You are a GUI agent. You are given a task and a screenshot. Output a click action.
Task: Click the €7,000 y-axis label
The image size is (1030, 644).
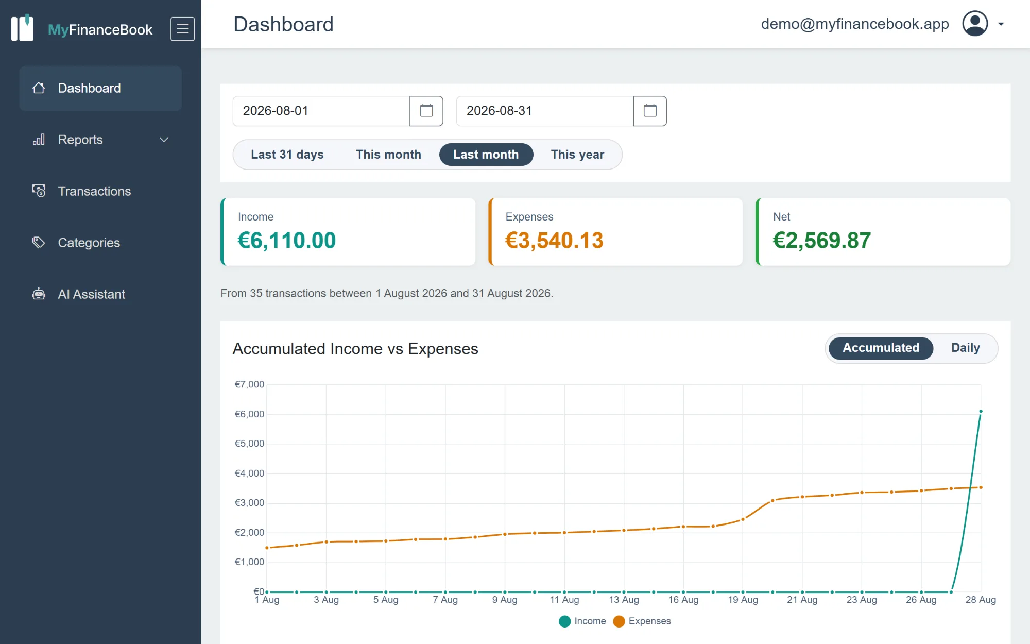pyautogui.click(x=249, y=384)
